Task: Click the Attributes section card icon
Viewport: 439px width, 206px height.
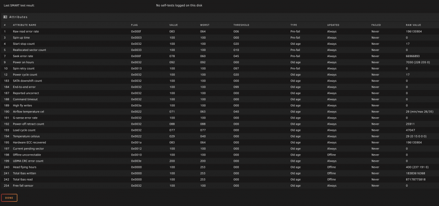Action: (x=5, y=17)
